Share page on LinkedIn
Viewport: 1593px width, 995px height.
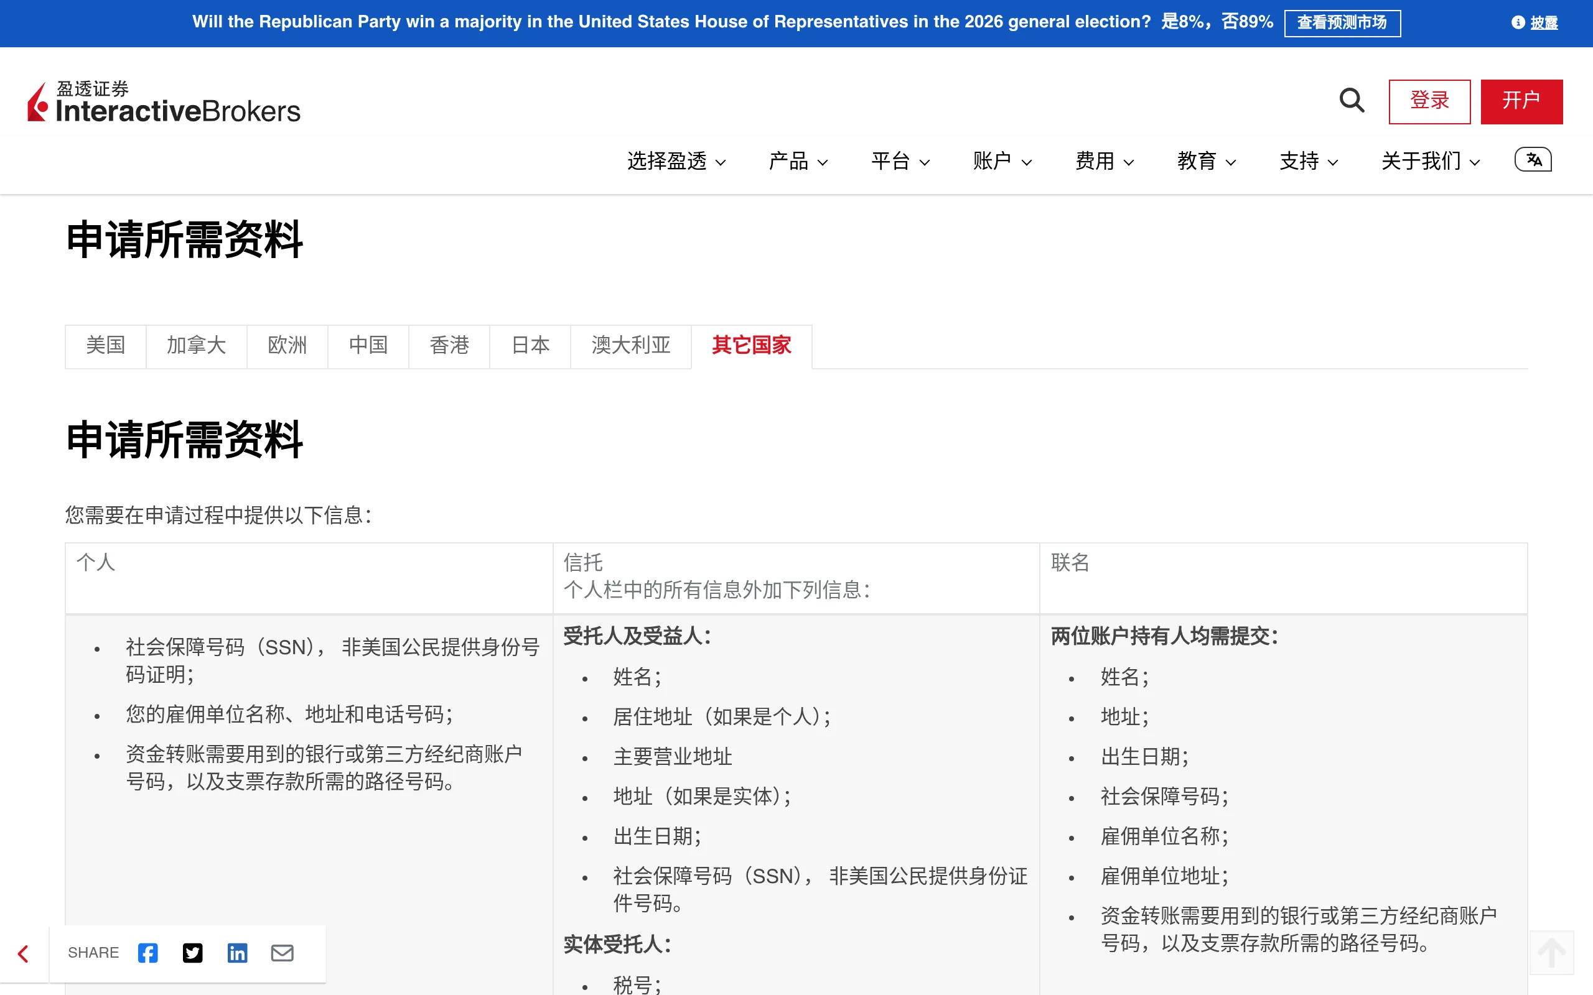237,952
